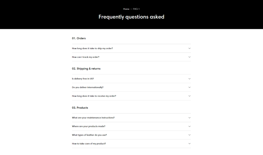263x155 pixels.
Task: Expand 'How long does it take to ship my order?' question
Action: 92,48
